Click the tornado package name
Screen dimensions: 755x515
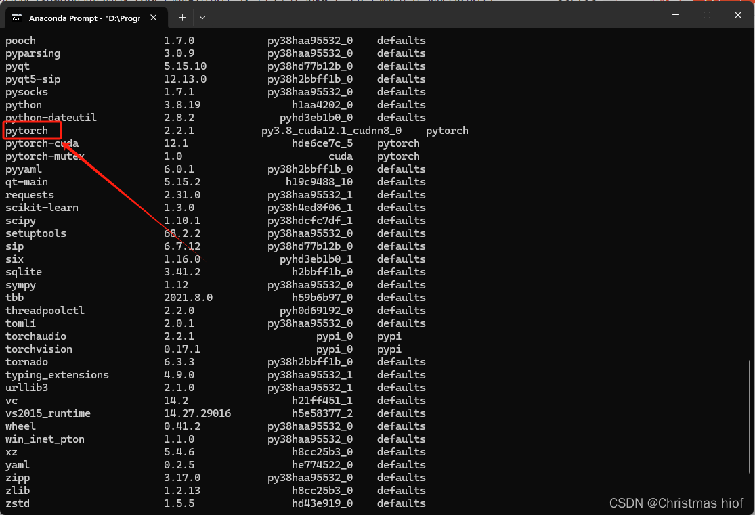27,362
